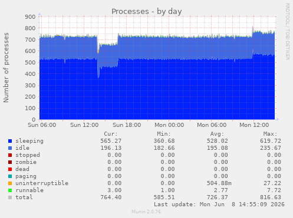Click the Last update timestamp text
Viewport: 293px width, 218px height.
coord(219,204)
